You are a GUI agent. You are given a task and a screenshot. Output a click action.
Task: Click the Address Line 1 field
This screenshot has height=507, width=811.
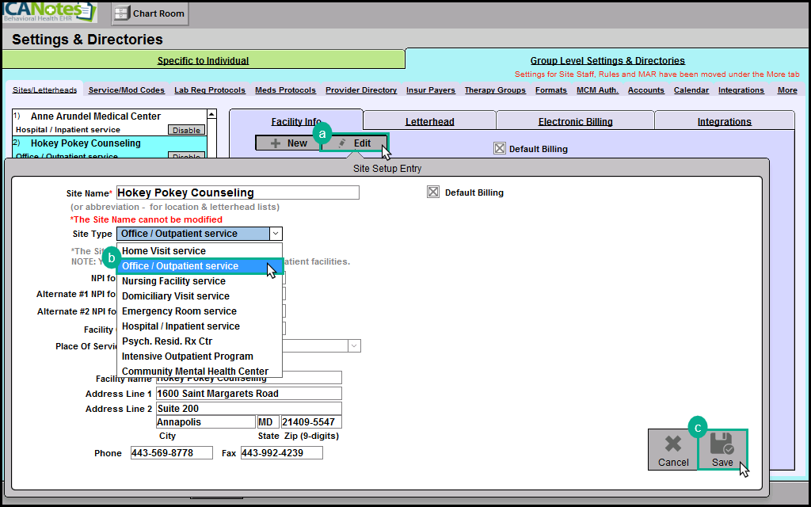pos(249,394)
